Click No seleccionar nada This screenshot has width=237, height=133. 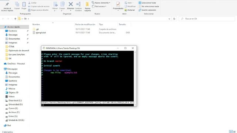[149, 6]
